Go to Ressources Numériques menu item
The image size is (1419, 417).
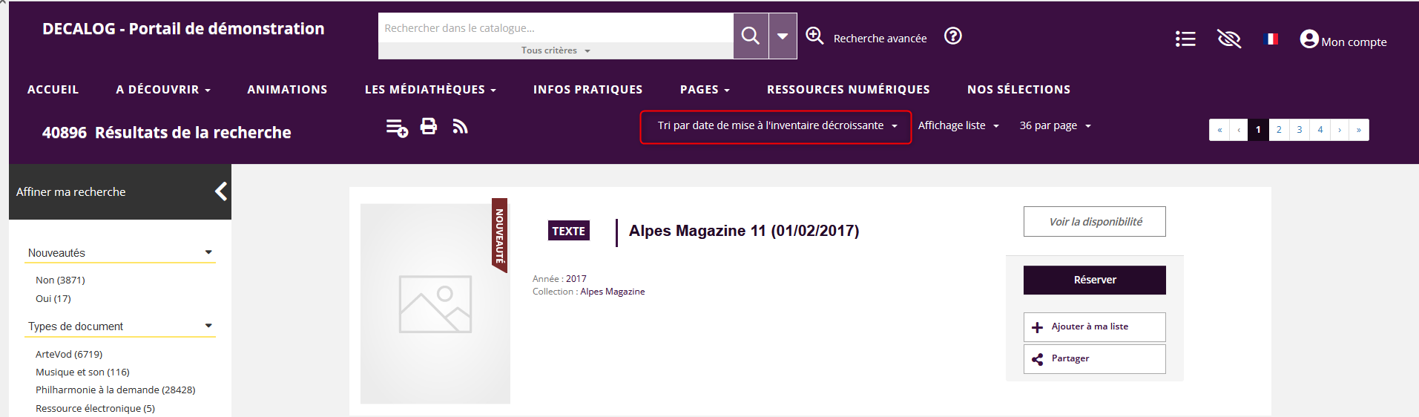point(848,90)
